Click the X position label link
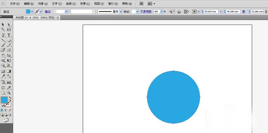The height and width of the screenshot is (133, 268). click(x=199, y=11)
